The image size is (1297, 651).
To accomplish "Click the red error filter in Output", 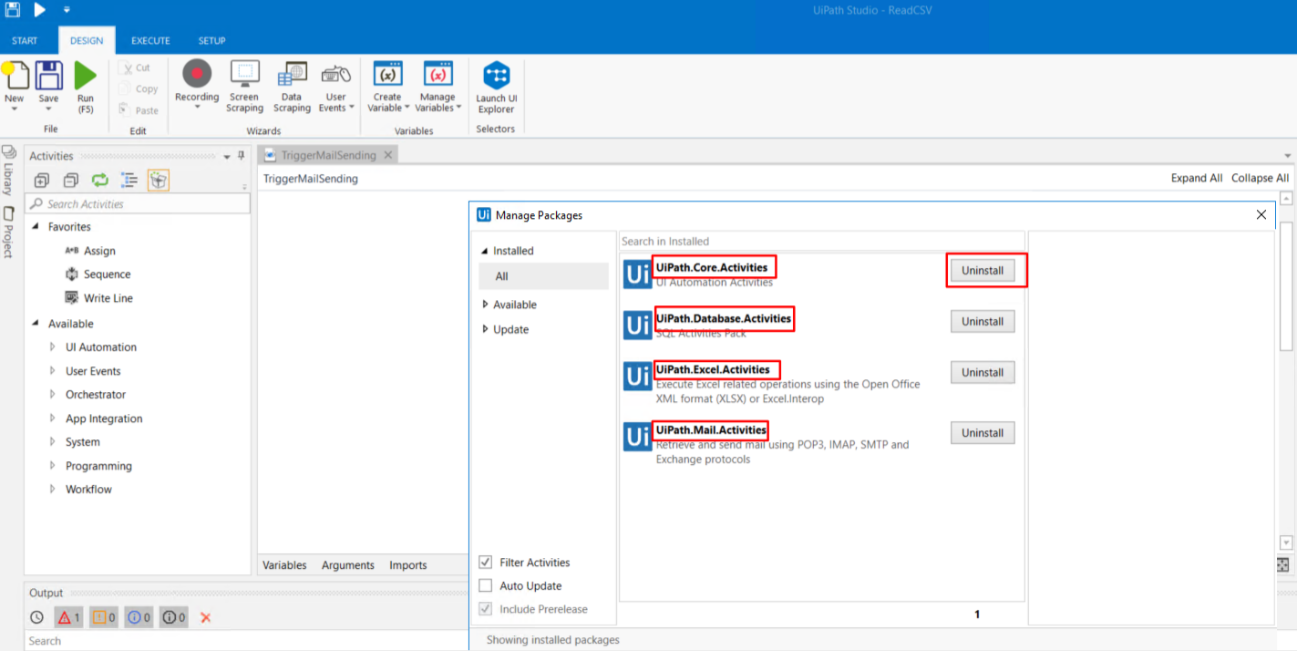I will (x=68, y=617).
